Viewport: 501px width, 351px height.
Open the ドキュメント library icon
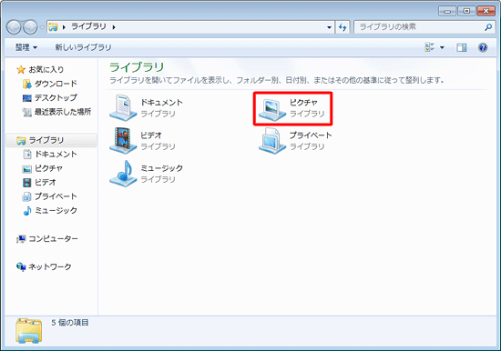click(x=123, y=108)
